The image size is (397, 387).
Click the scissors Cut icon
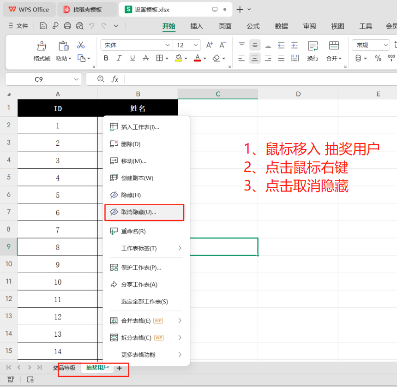tap(81, 45)
